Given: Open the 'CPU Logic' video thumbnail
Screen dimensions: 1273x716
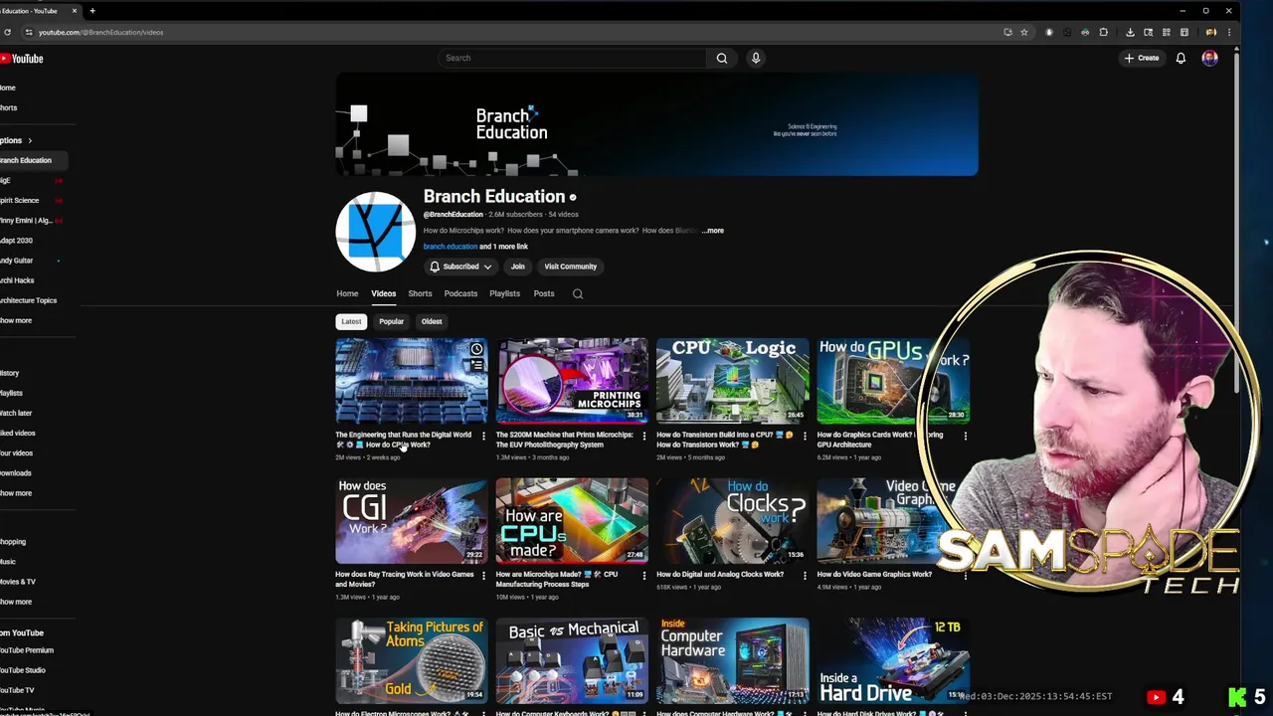Looking at the screenshot, I should (x=733, y=381).
